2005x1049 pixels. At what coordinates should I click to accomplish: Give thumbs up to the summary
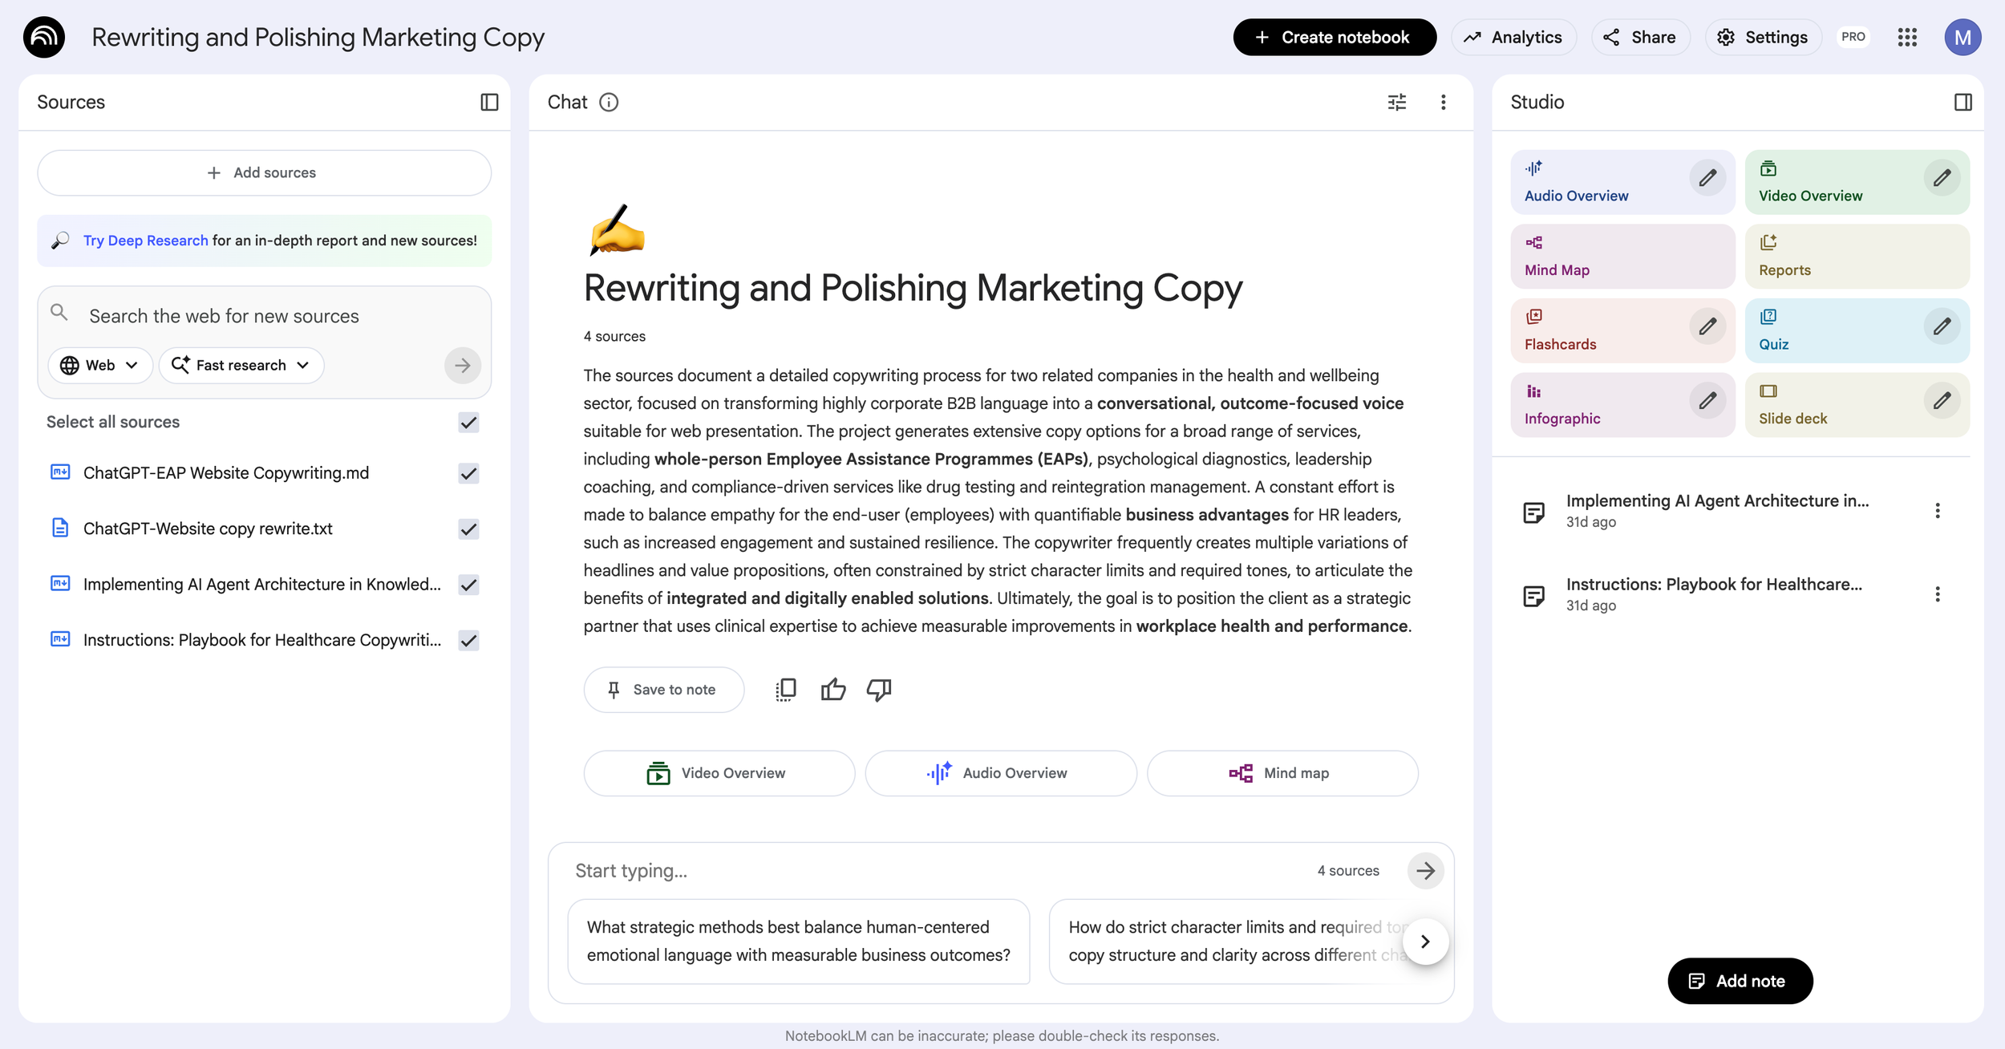(833, 690)
